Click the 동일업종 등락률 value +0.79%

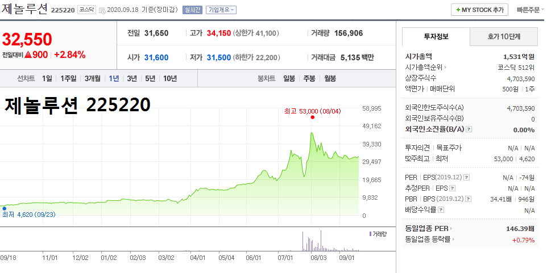coord(524,240)
